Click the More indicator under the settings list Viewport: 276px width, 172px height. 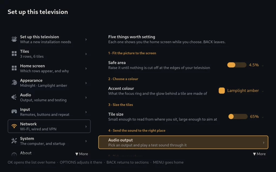[x=259, y=154]
